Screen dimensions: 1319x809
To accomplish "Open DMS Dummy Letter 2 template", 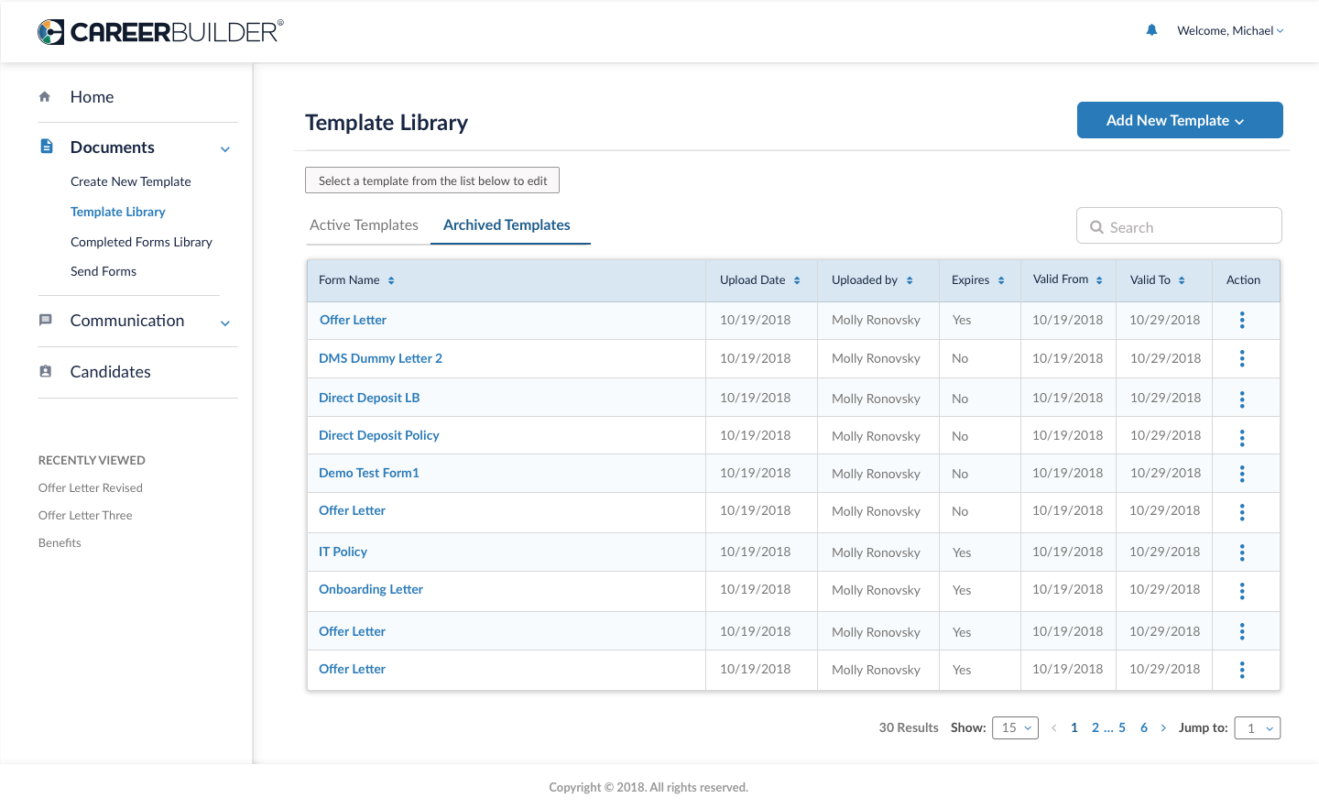I will (x=380, y=358).
